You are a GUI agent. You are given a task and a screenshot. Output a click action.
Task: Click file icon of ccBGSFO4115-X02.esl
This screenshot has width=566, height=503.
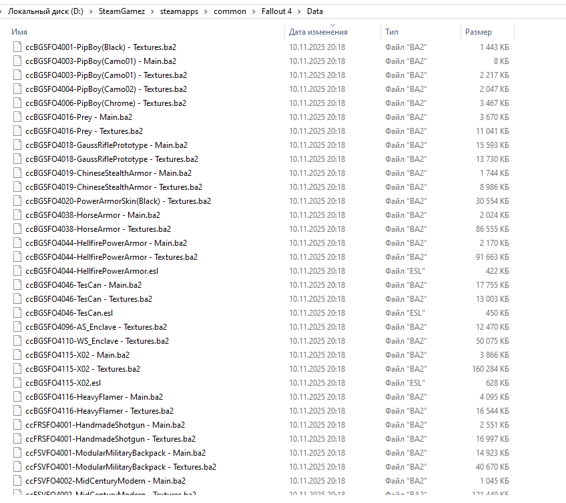[17, 382]
